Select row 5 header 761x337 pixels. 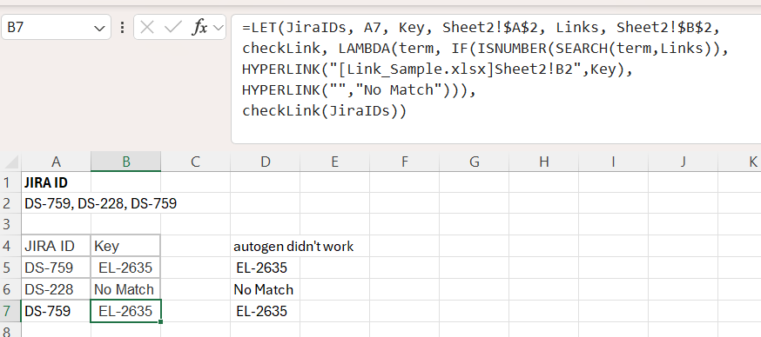tap(10, 268)
